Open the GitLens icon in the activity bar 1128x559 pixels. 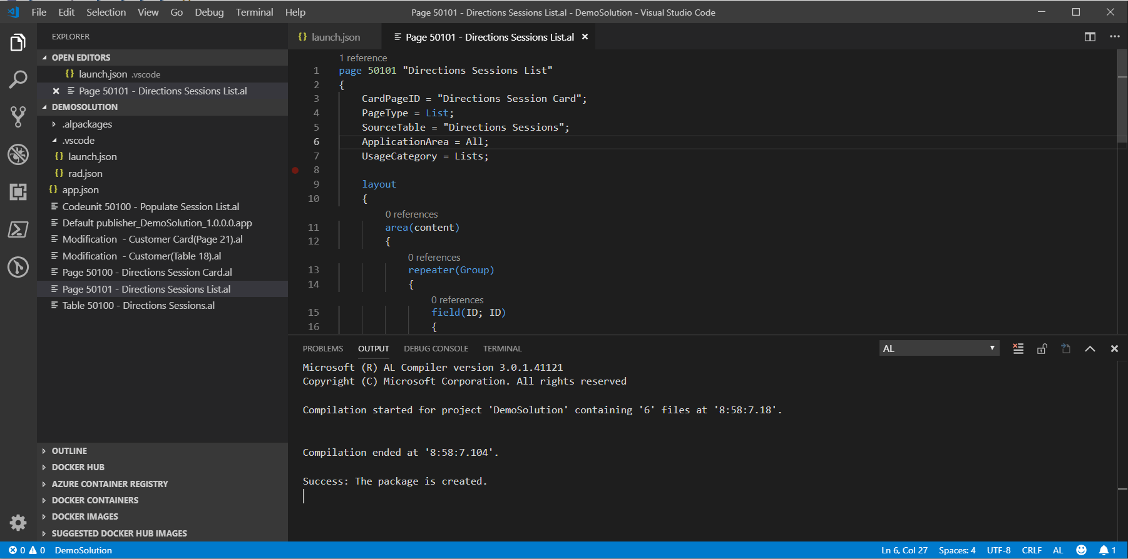[x=18, y=267]
